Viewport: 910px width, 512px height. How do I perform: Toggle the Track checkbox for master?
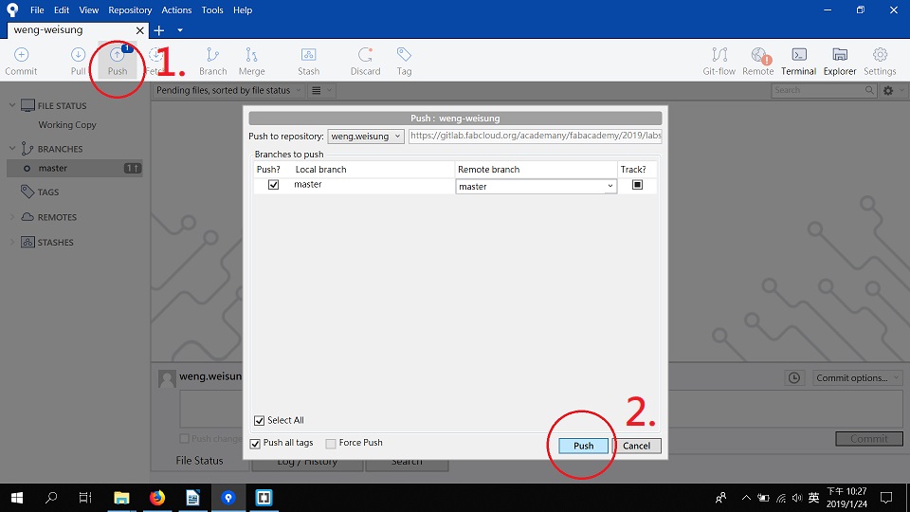637,185
